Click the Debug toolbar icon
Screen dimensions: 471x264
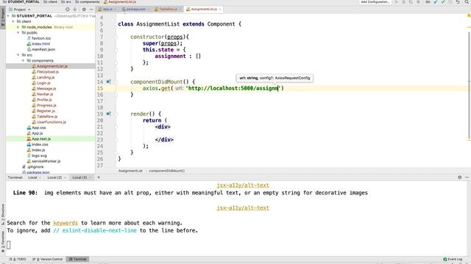point(404,1)
